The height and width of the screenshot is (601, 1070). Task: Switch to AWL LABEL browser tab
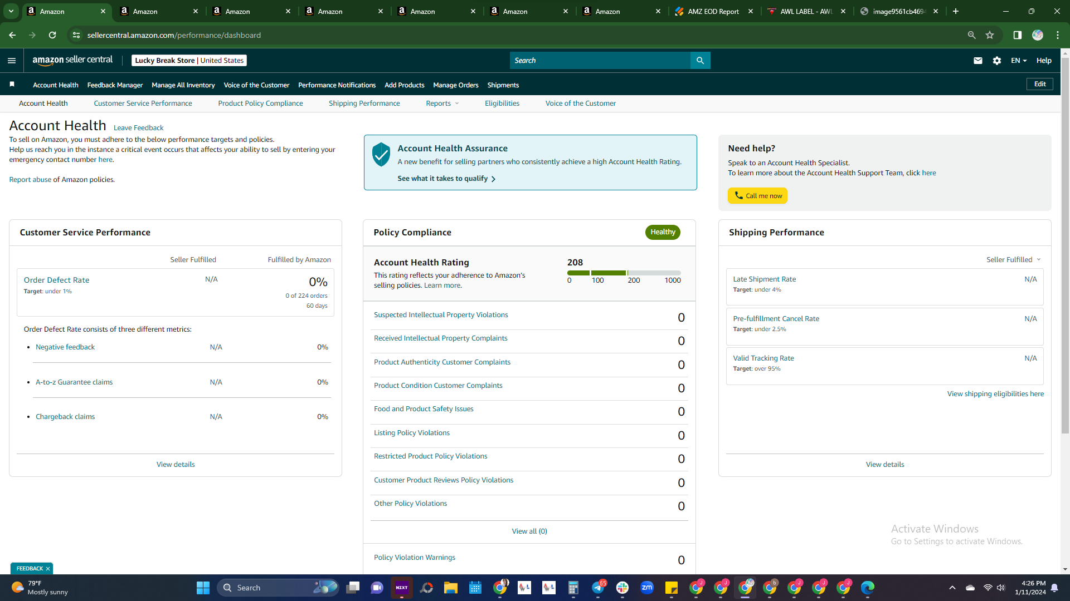tap(806, 11)
